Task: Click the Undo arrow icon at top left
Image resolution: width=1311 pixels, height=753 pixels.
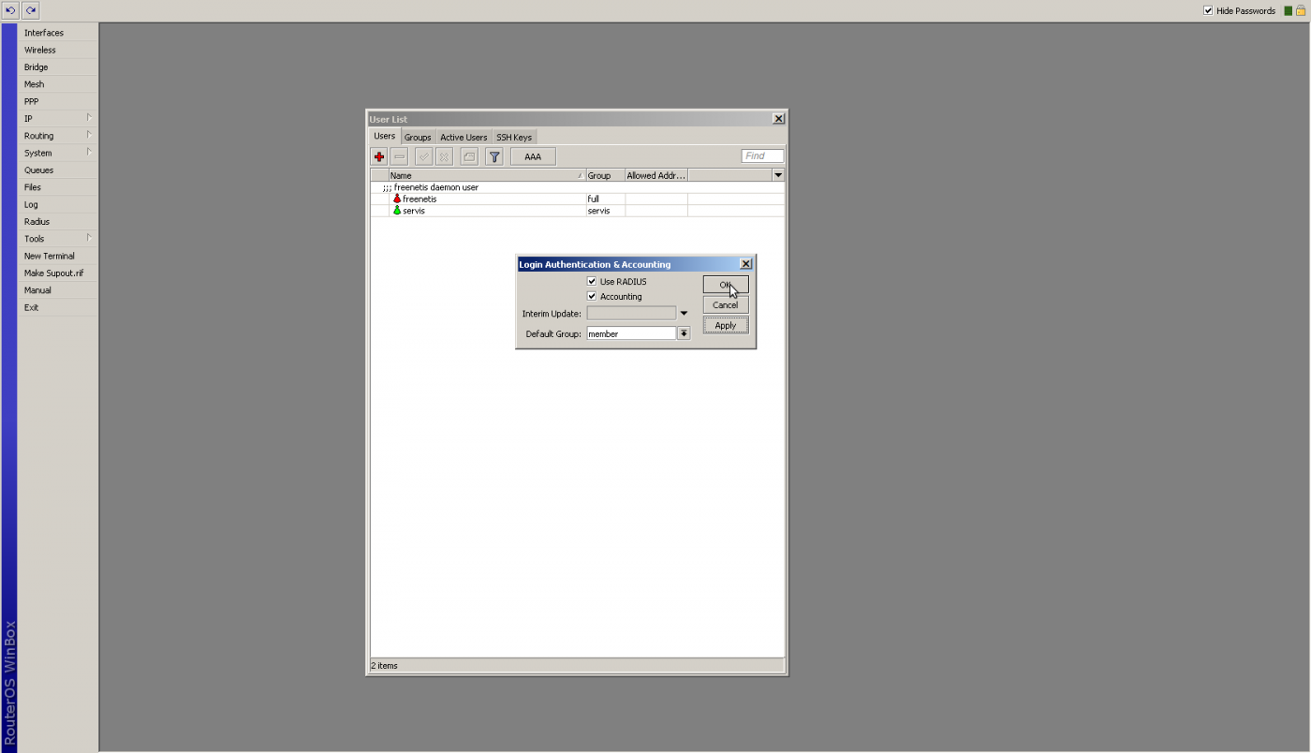Action: (11, 10)
